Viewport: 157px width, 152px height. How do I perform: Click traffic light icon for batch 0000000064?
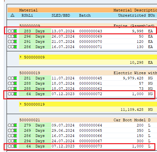coord(12,125)
